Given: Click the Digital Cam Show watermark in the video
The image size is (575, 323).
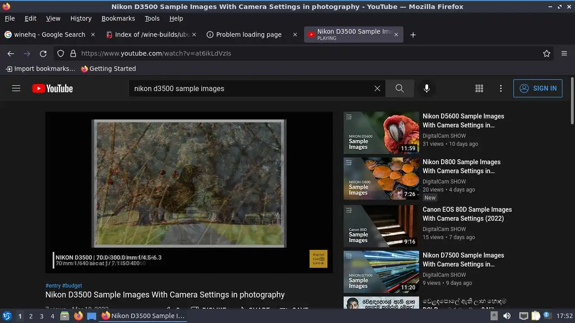Looking at the screenshot, I should [318, 259].
